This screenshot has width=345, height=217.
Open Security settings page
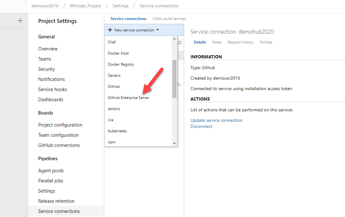click(x=46, y=69)
